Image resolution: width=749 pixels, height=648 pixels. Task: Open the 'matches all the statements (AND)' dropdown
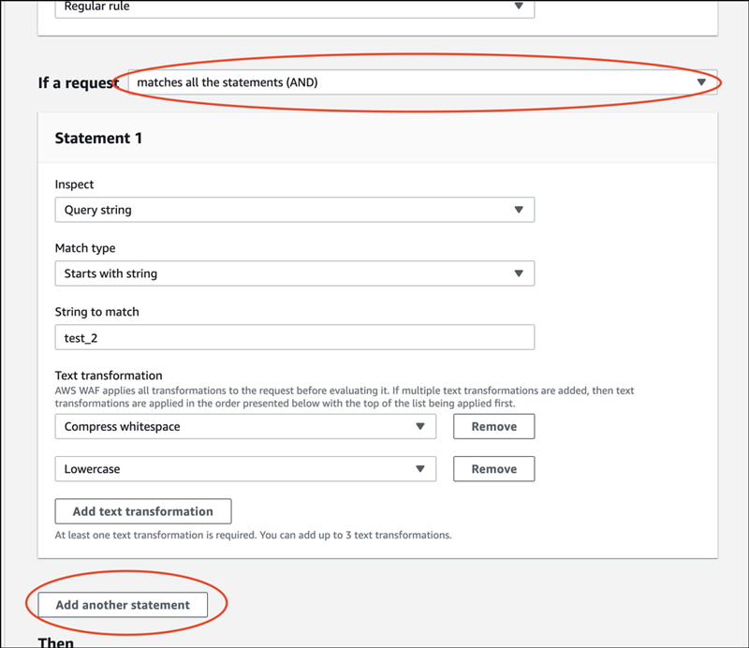(423, 82)
